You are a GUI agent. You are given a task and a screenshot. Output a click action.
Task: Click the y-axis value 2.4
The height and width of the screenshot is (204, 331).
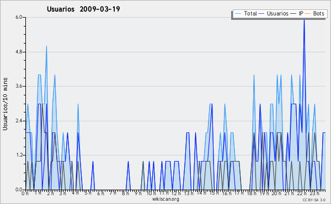coord(19,121)
